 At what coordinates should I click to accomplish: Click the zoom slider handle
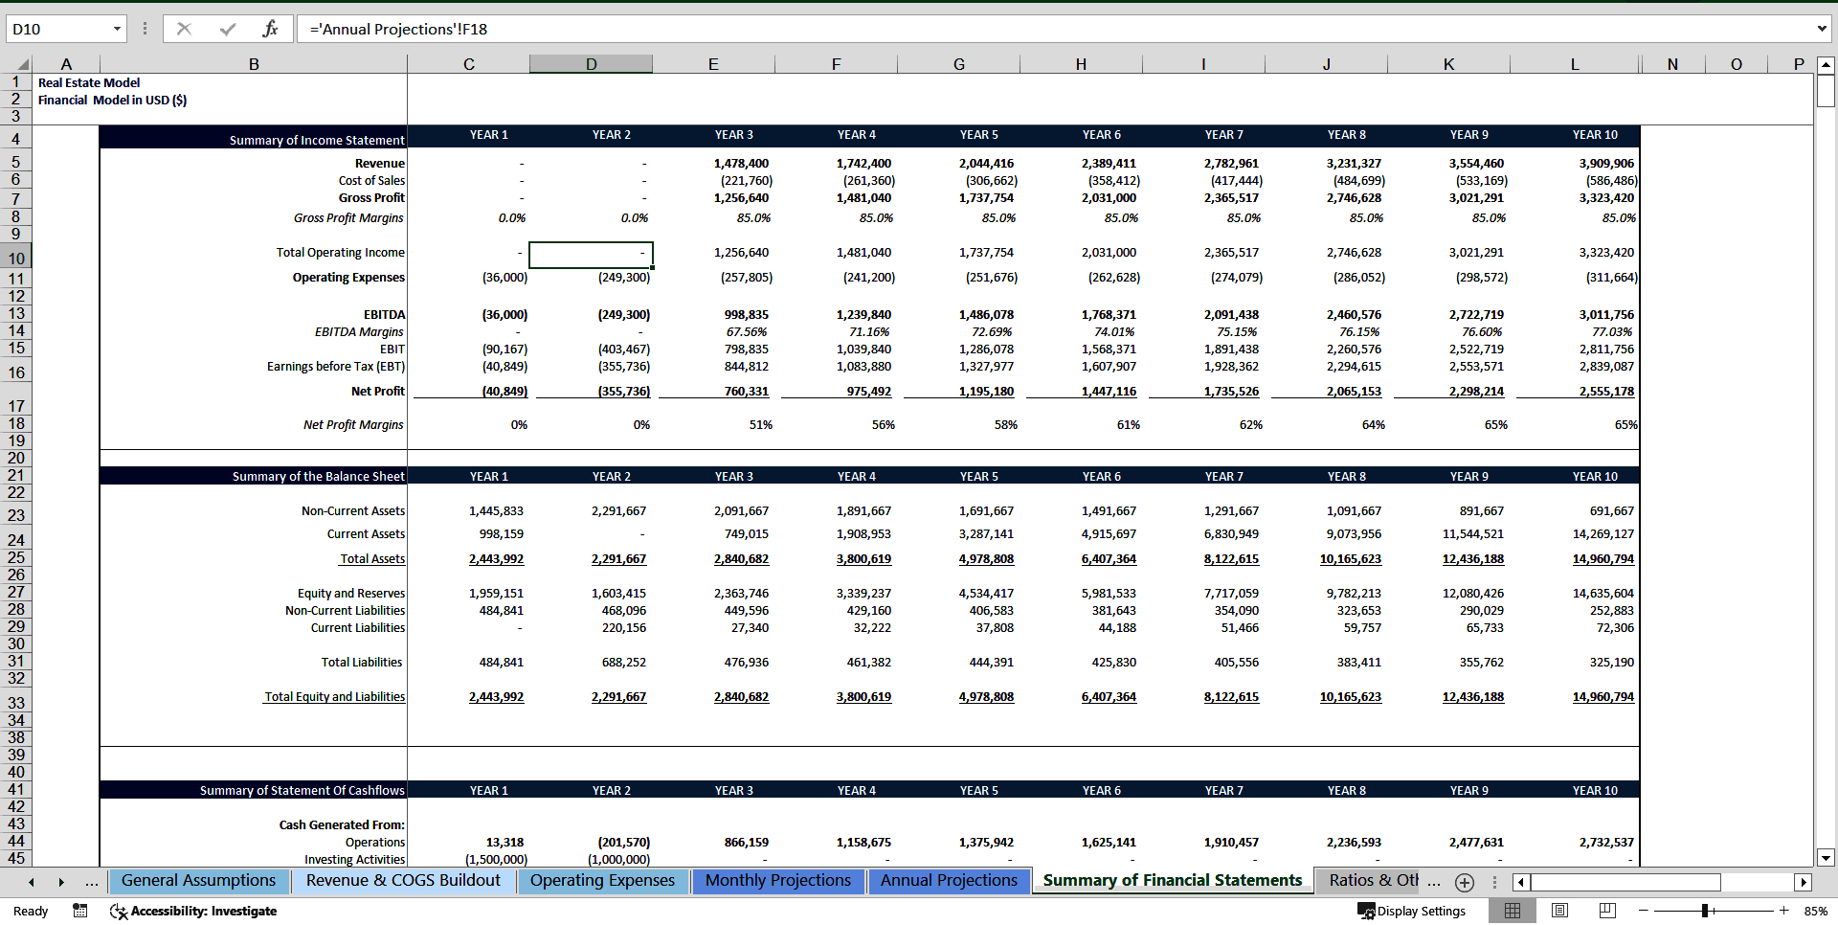click(x=1705, y=911)
